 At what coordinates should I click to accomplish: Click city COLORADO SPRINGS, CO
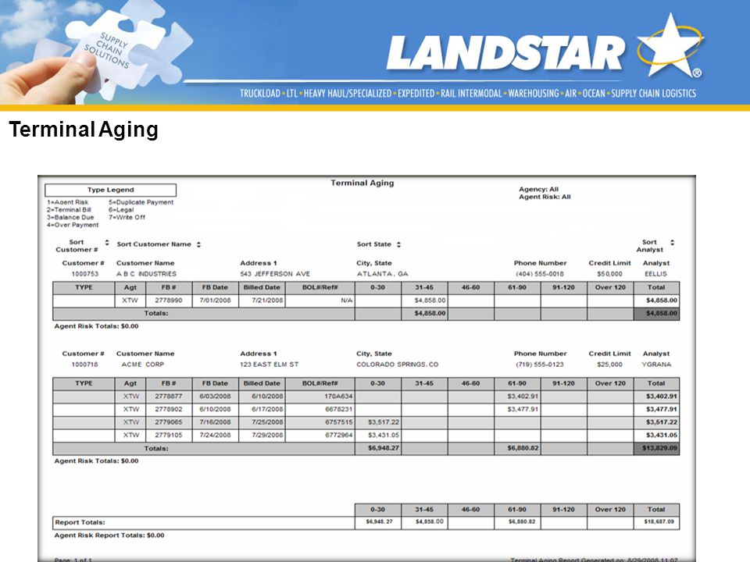coord(398,365)
